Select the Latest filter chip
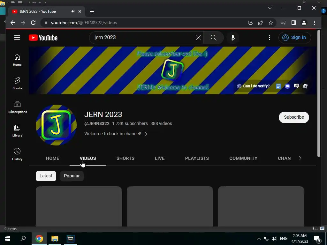Screen dimensions: 327x245 click(x=46, y=176)
